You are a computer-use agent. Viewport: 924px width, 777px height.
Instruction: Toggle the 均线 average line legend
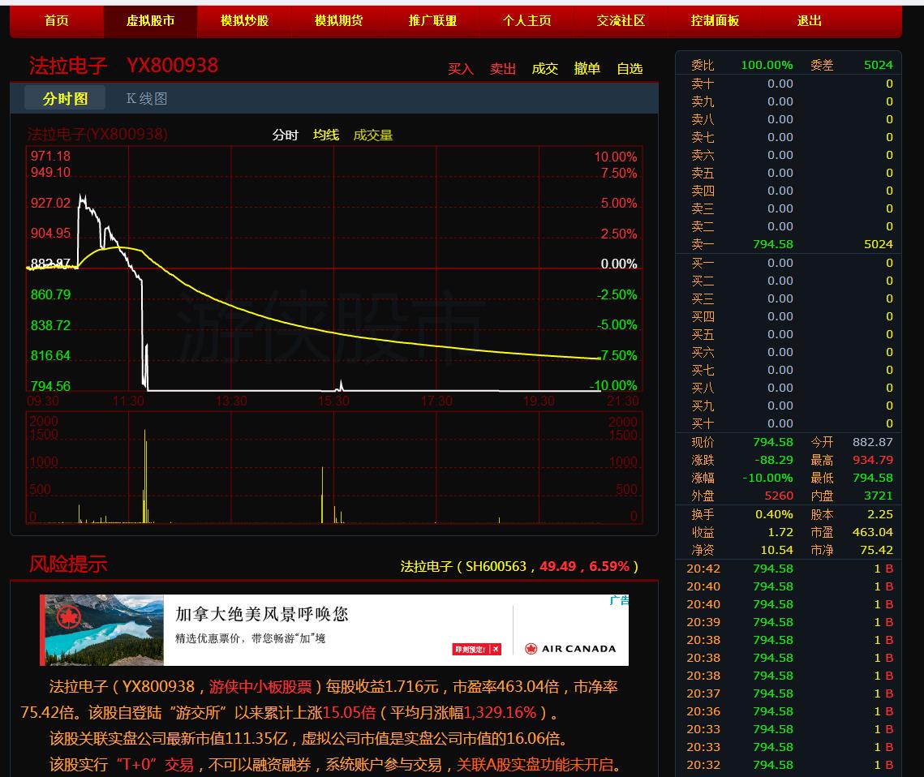coord(326,135)
